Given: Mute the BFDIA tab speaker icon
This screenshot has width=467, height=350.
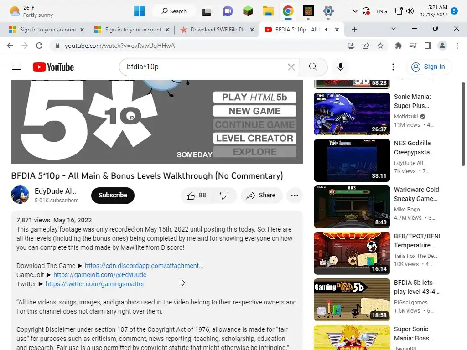Looking at the screenshot, I should coord(327,30).
